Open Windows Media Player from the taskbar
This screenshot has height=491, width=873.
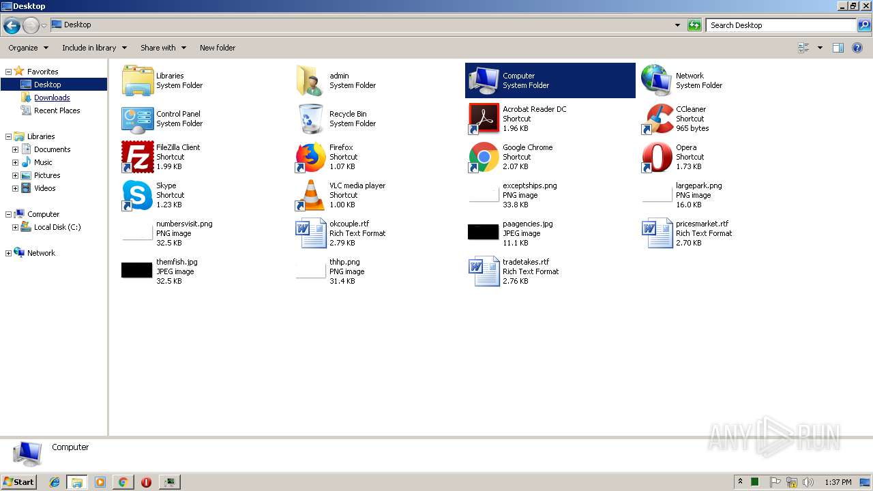coord(100,482)
